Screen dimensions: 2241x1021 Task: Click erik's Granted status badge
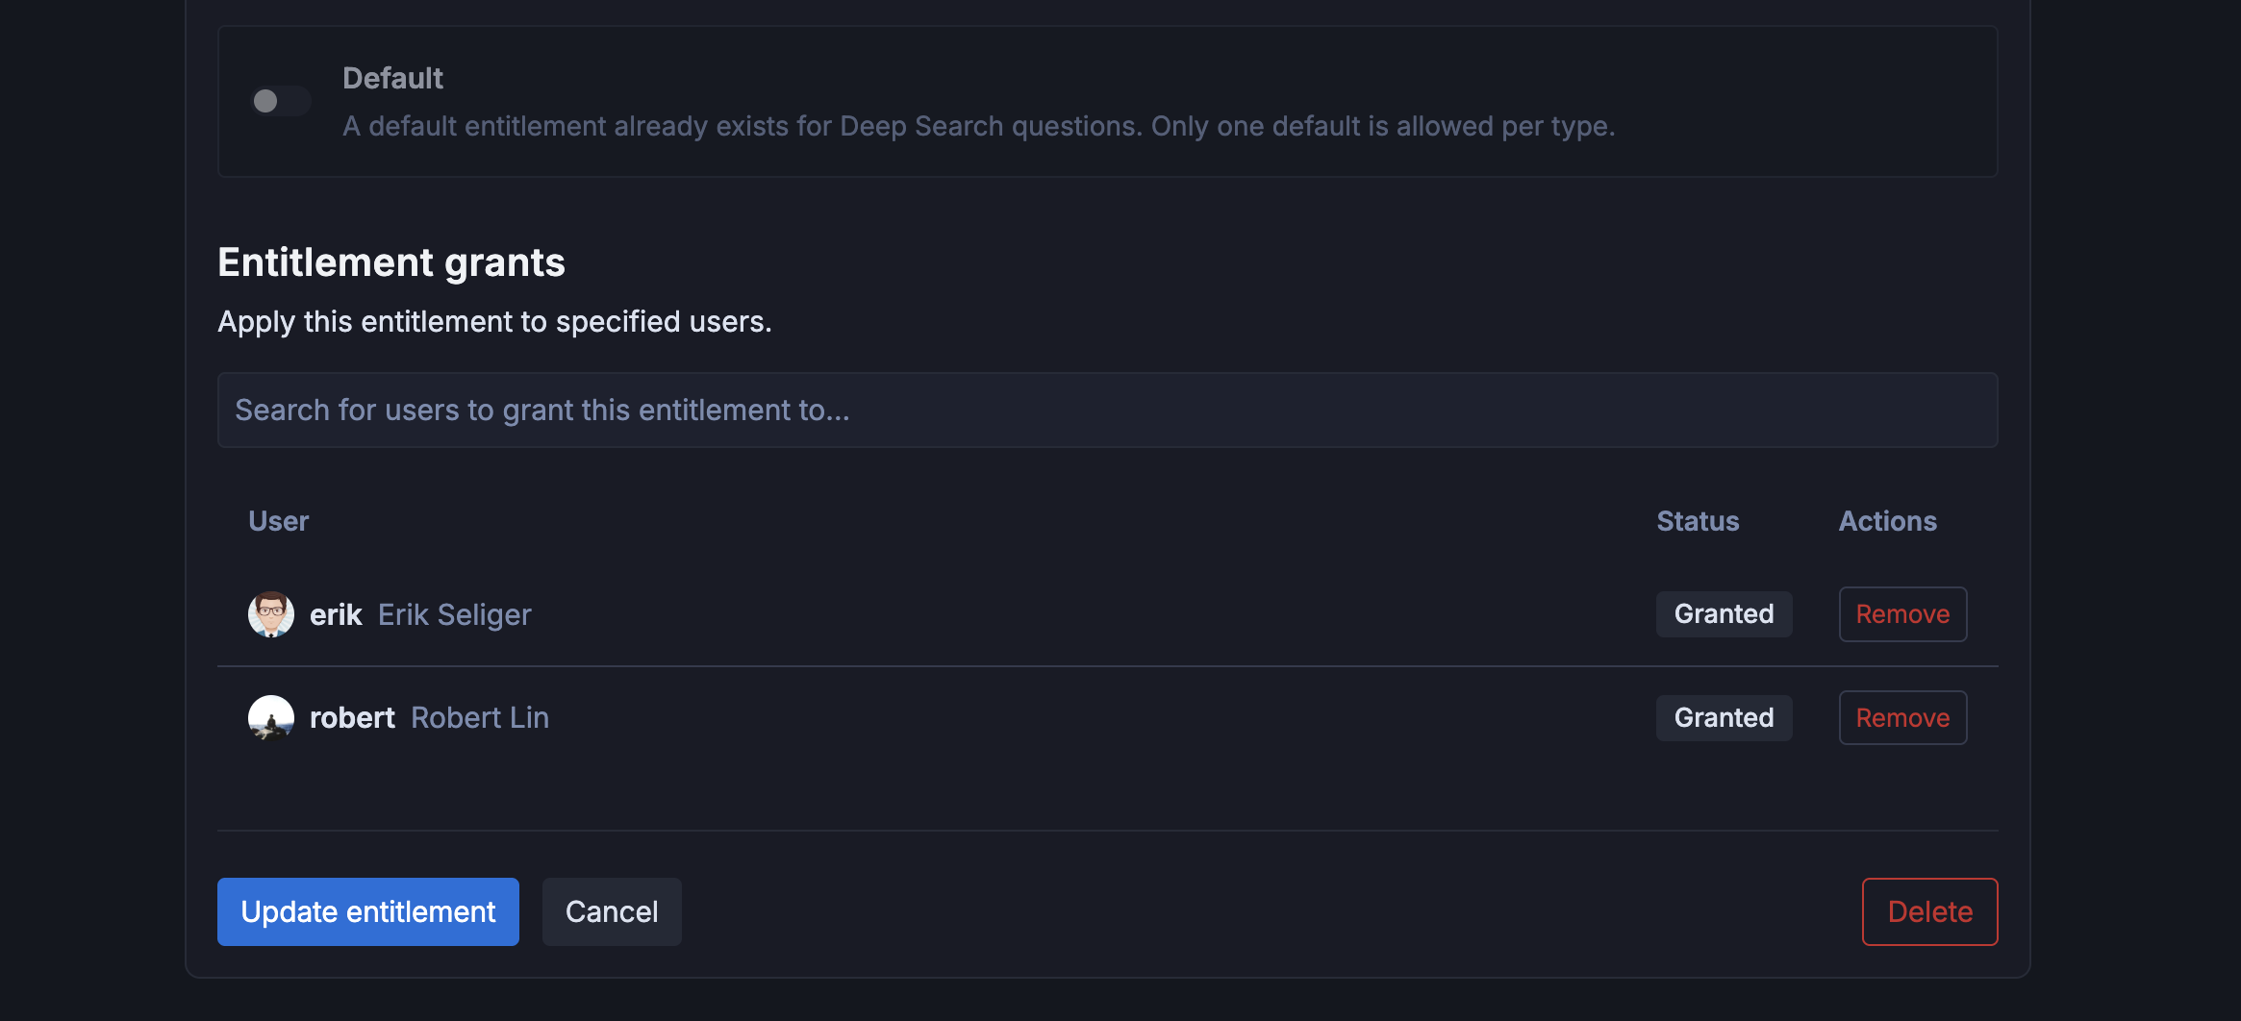click(1724, 613)
